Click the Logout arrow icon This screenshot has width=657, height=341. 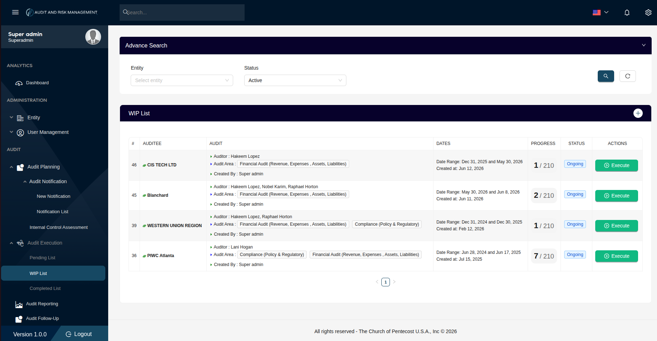coord(69,334)
